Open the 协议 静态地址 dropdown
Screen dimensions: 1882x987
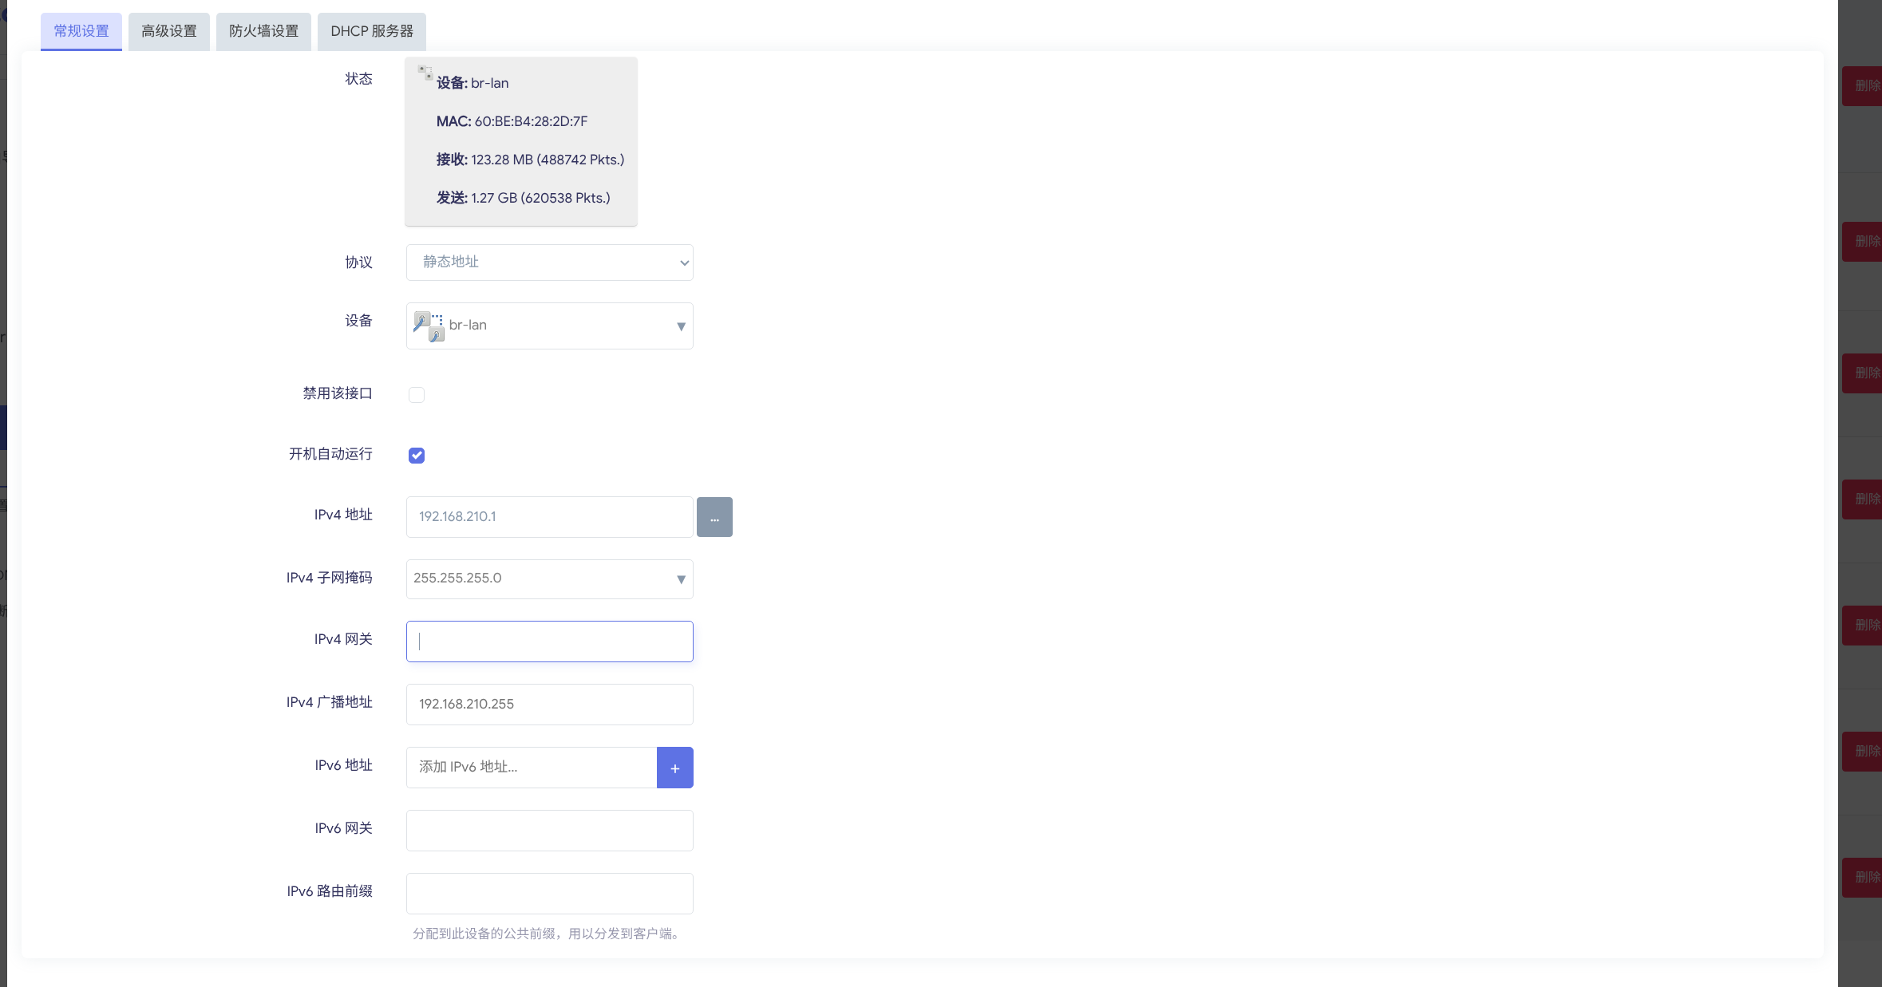(x=549, y=263)
